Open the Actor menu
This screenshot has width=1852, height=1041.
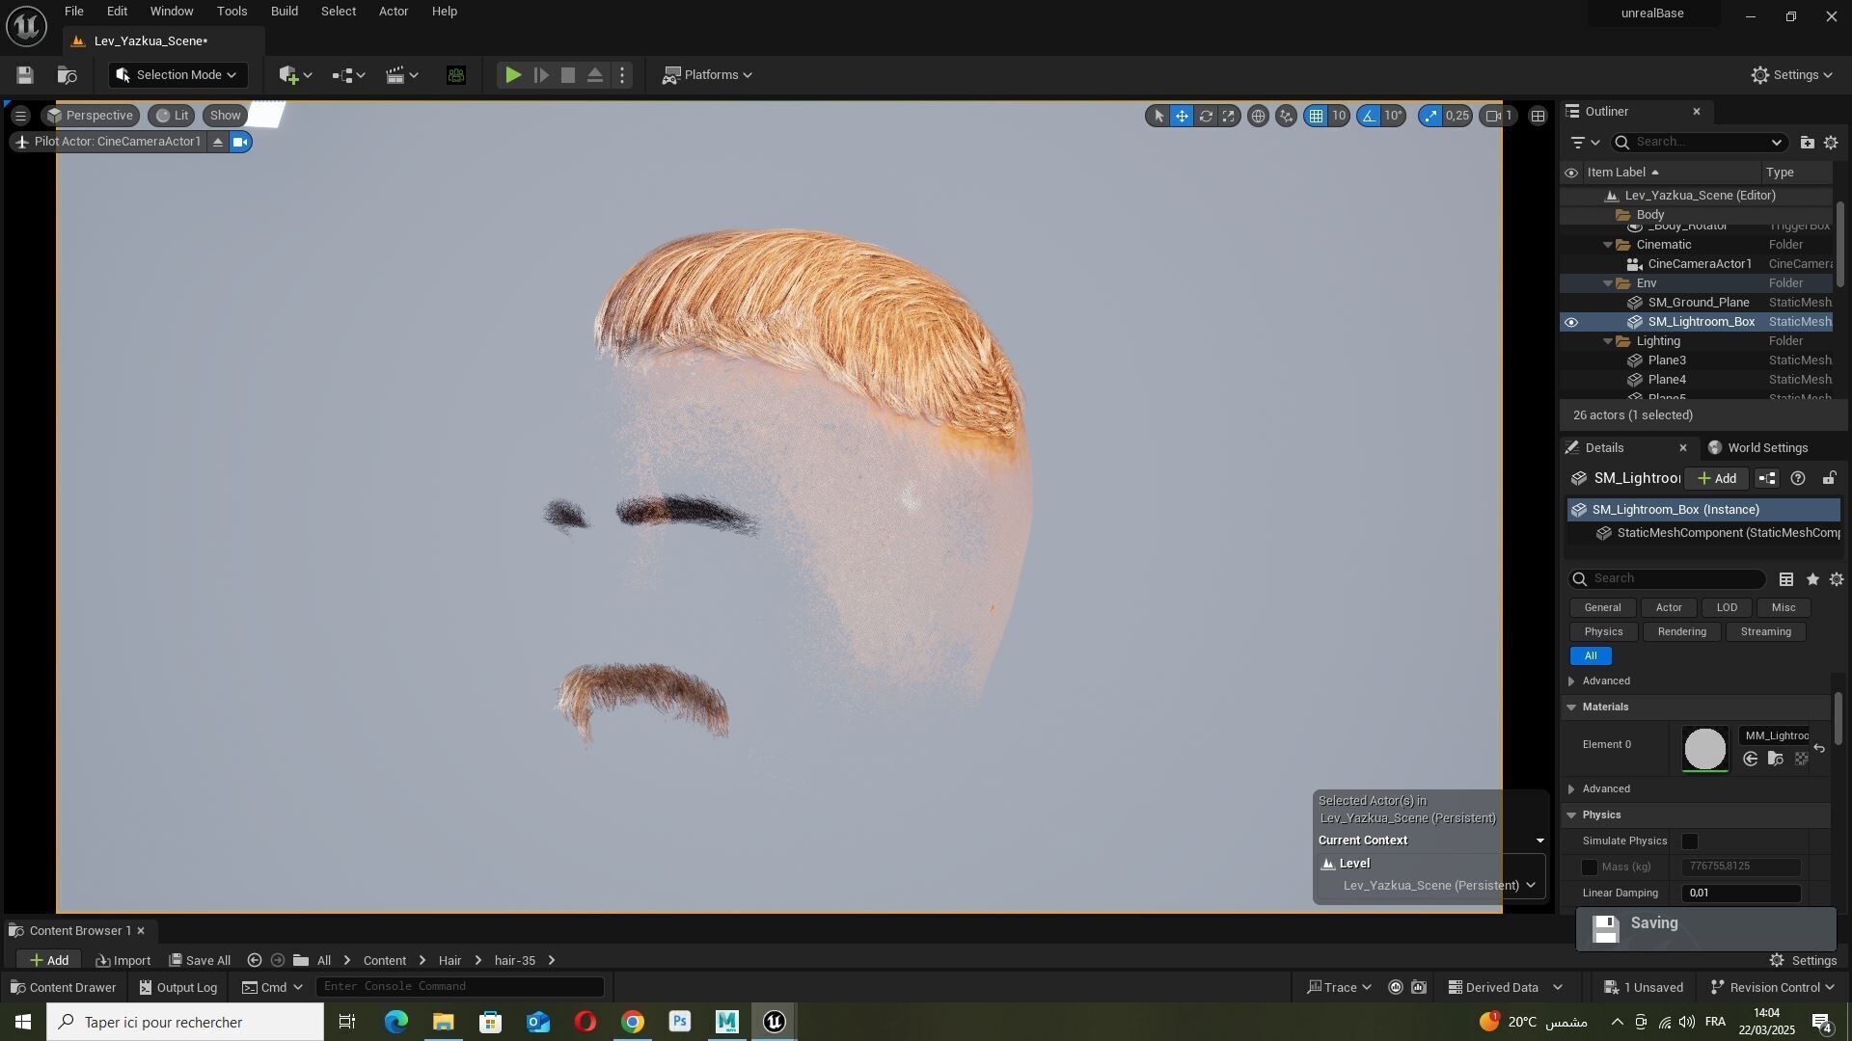tap(393, 12)
